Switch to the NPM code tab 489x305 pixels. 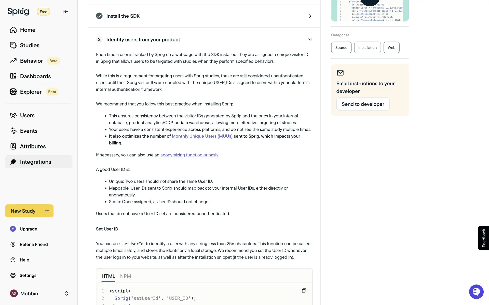pos(125,276)
